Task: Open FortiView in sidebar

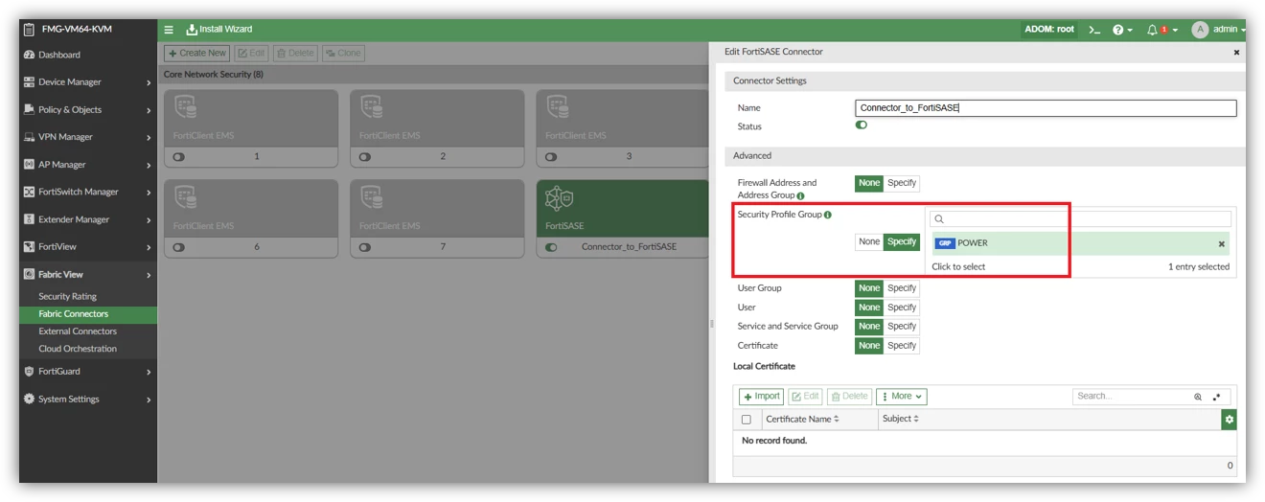Action: click(x=88, y=246)
